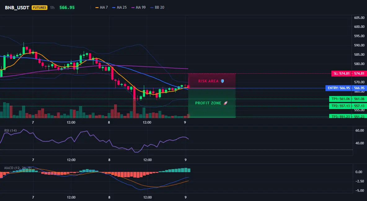Viewport: 367px width, 201px height.
Task: Click the 60.00 RSI axis value
Action: 360,130
